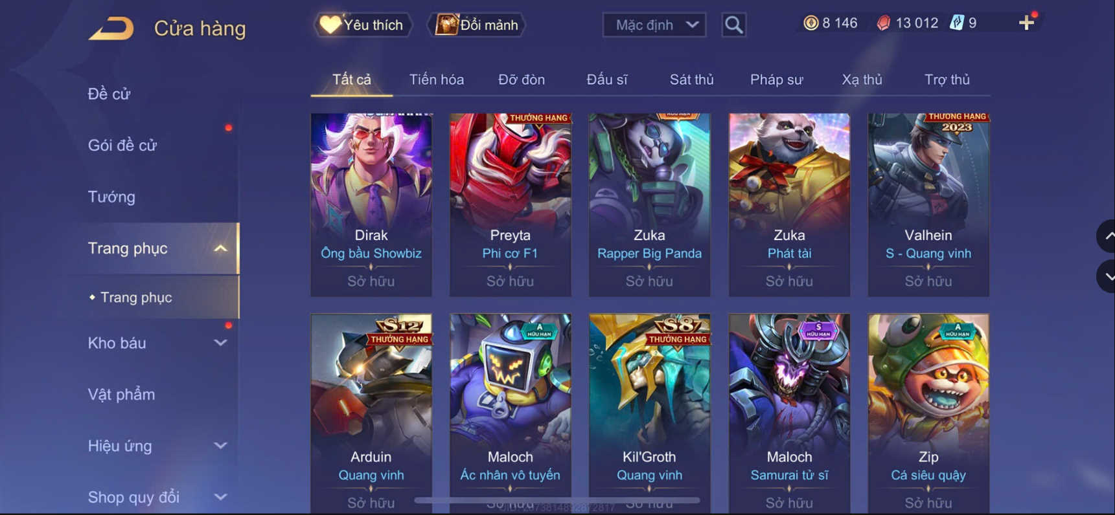The height and width of the screenshot is (515, 1115).
Task: Tap the scroll down arrow at right edge
Action: pyautogui.click(x=1107, y=276)
